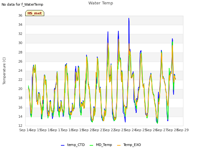Click the 28 y-axis tick label
This screenshot has width=202, height=151.
[x=20, y=53]
